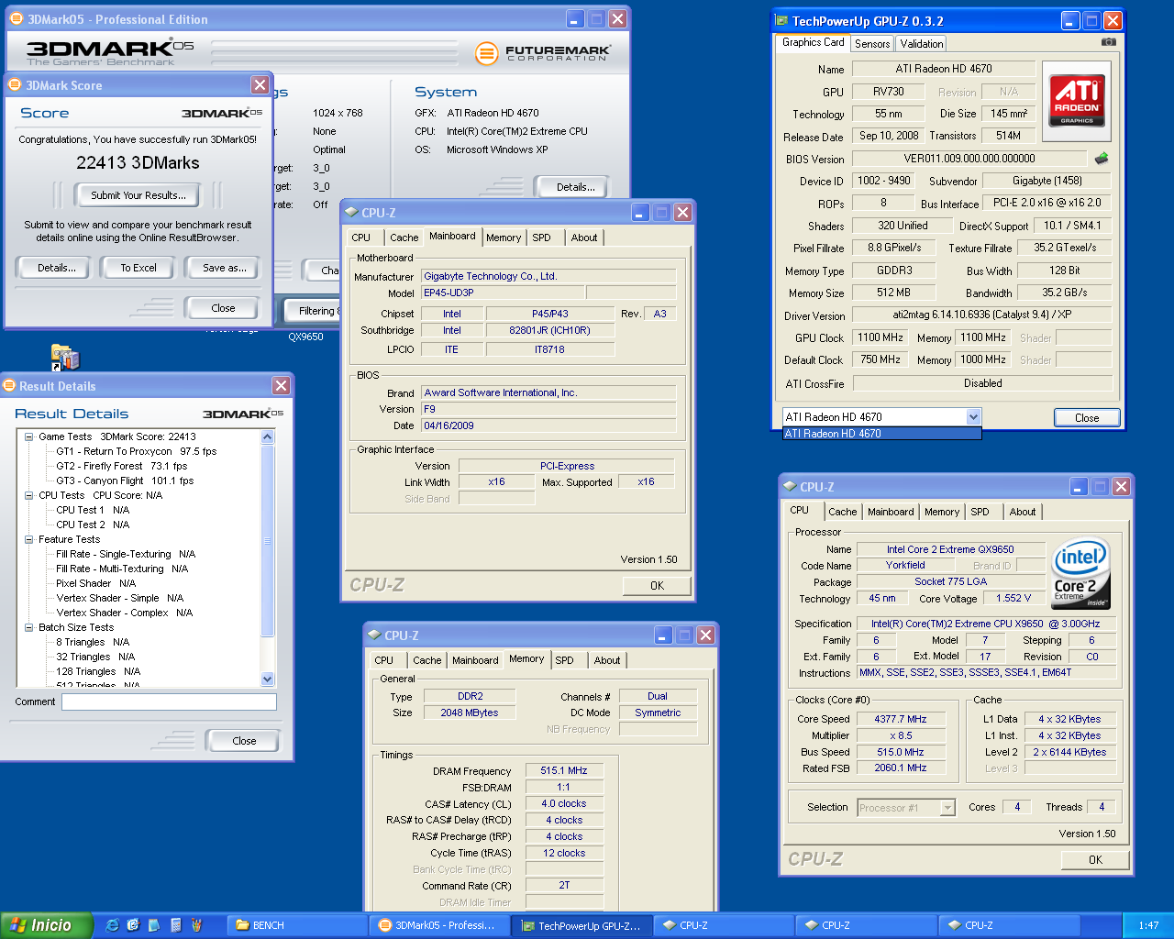Viewport: 1174px width, 939px height.
Task: Click the GPU-Z BIOS Version field
Action: [969, 159]
